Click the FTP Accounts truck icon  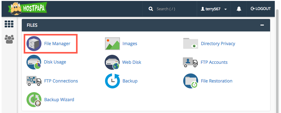click(190, 62)
